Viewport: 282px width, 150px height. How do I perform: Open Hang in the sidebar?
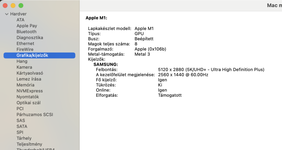pos(22,61)
